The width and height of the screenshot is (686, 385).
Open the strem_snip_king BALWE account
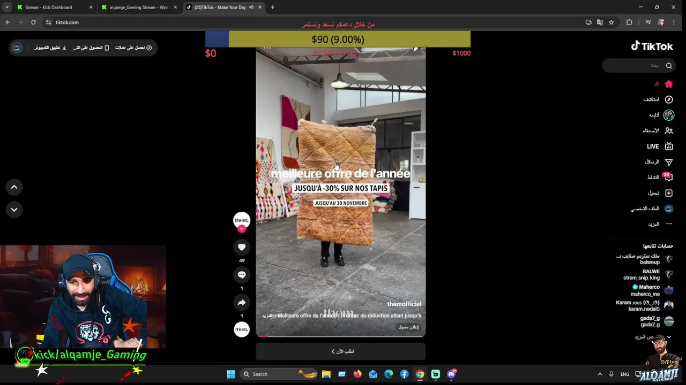pos(647,275)
